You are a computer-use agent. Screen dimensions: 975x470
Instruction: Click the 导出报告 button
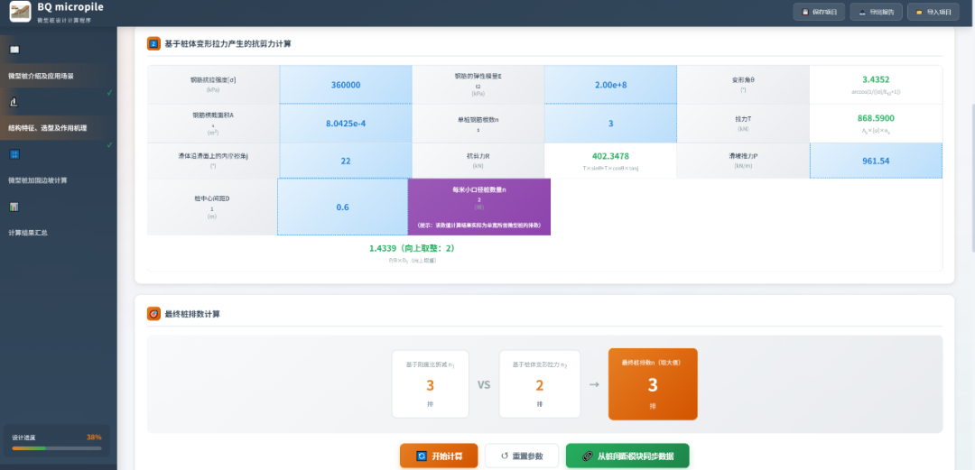876,12
